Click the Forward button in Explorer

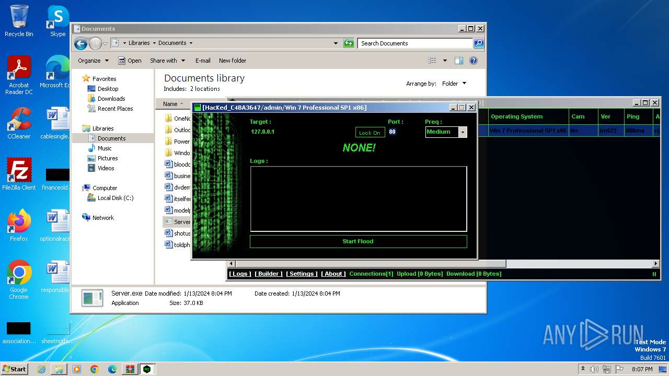coord(95,43)
